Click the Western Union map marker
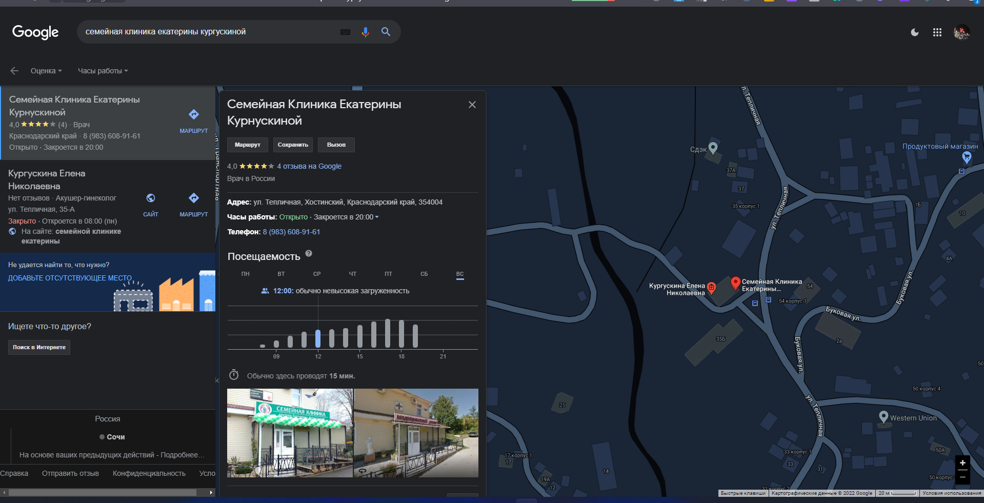Viewport: 984px width, 503px height. pyautogui.click(x=883, y=417)
